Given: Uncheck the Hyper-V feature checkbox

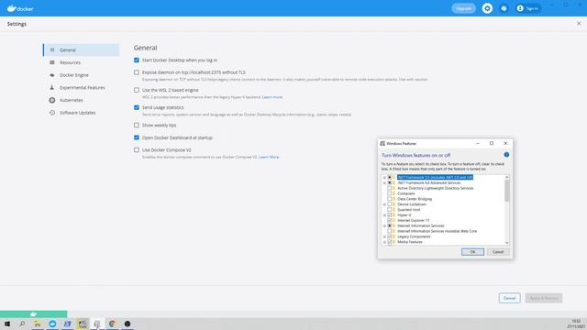Looking at the screenshot, I should click(x=389, y=215).
